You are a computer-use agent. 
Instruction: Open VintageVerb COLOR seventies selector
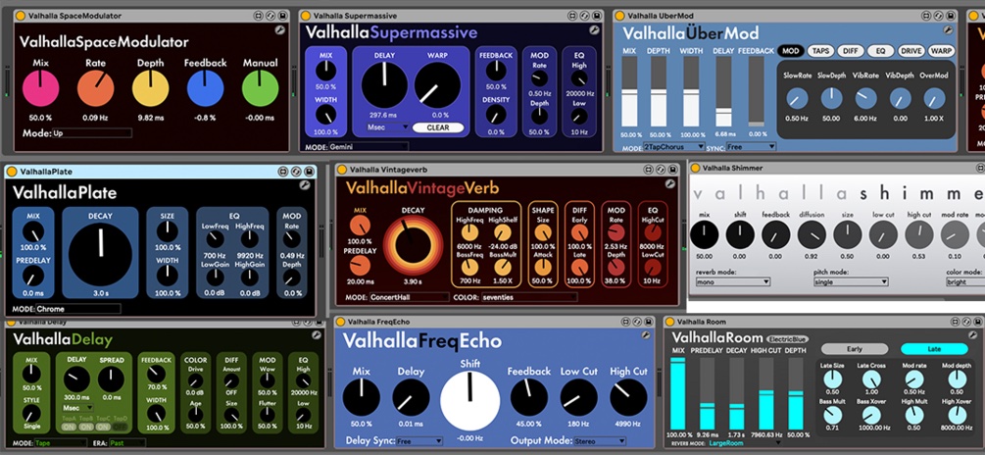pos(529,297)
